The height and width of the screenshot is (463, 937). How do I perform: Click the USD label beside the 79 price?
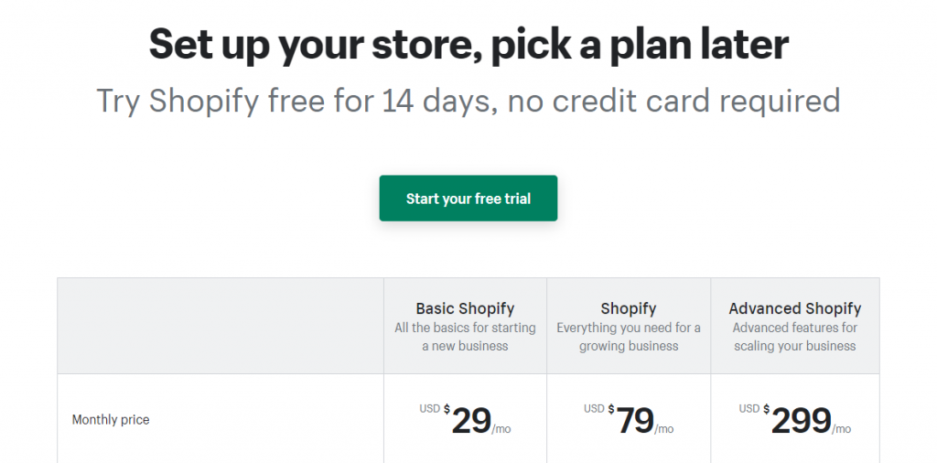[594, 409]
